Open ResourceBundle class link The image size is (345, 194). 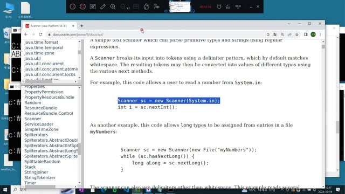click(41, 108)
